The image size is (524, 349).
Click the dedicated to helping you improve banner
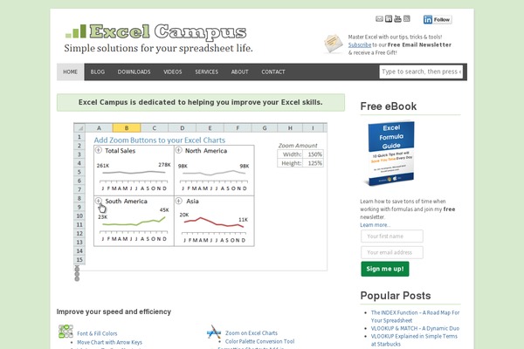click(201, 102)
